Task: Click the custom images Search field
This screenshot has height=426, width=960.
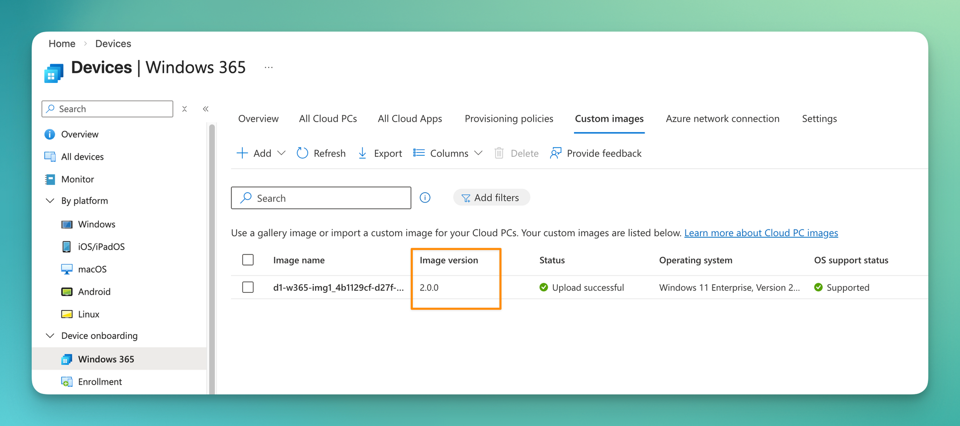Action: (x=321, y=198)
